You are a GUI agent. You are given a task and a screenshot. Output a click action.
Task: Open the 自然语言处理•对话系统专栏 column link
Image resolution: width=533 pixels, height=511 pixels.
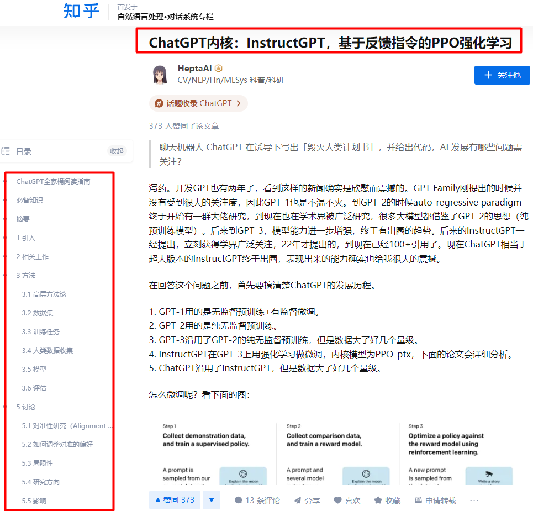point(166,17)
